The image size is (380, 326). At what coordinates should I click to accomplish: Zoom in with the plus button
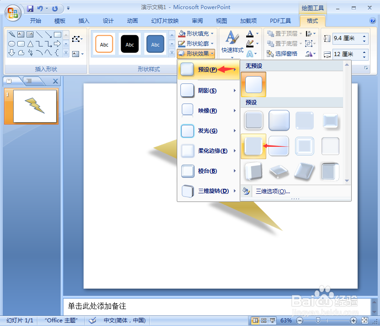[354, 321]
